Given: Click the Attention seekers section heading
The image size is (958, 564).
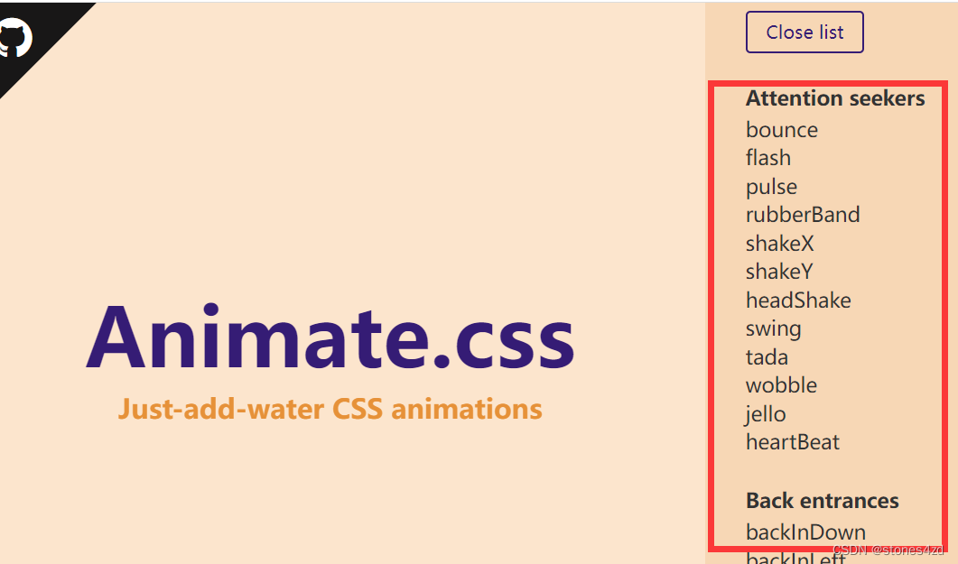Looking at the screenshot, I should tap(835, 98).
